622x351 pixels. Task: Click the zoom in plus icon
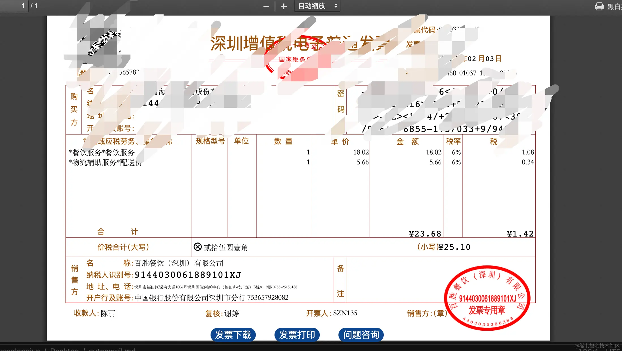[284, 6]
